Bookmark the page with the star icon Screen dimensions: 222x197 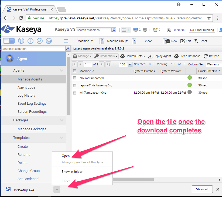pyautogui.click(x=209, y=18)
